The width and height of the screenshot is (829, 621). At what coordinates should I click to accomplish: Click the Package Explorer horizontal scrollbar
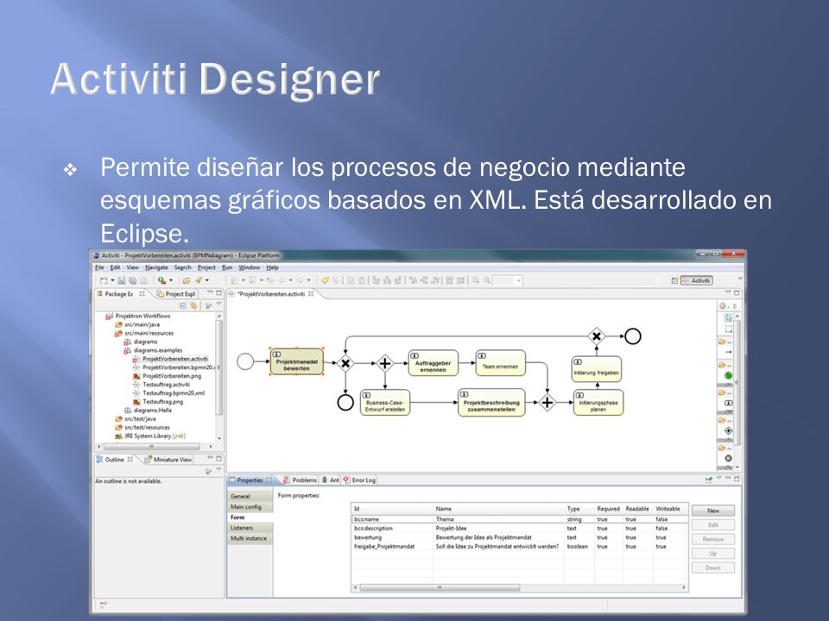pyautogui.click(x=151, y=446)
